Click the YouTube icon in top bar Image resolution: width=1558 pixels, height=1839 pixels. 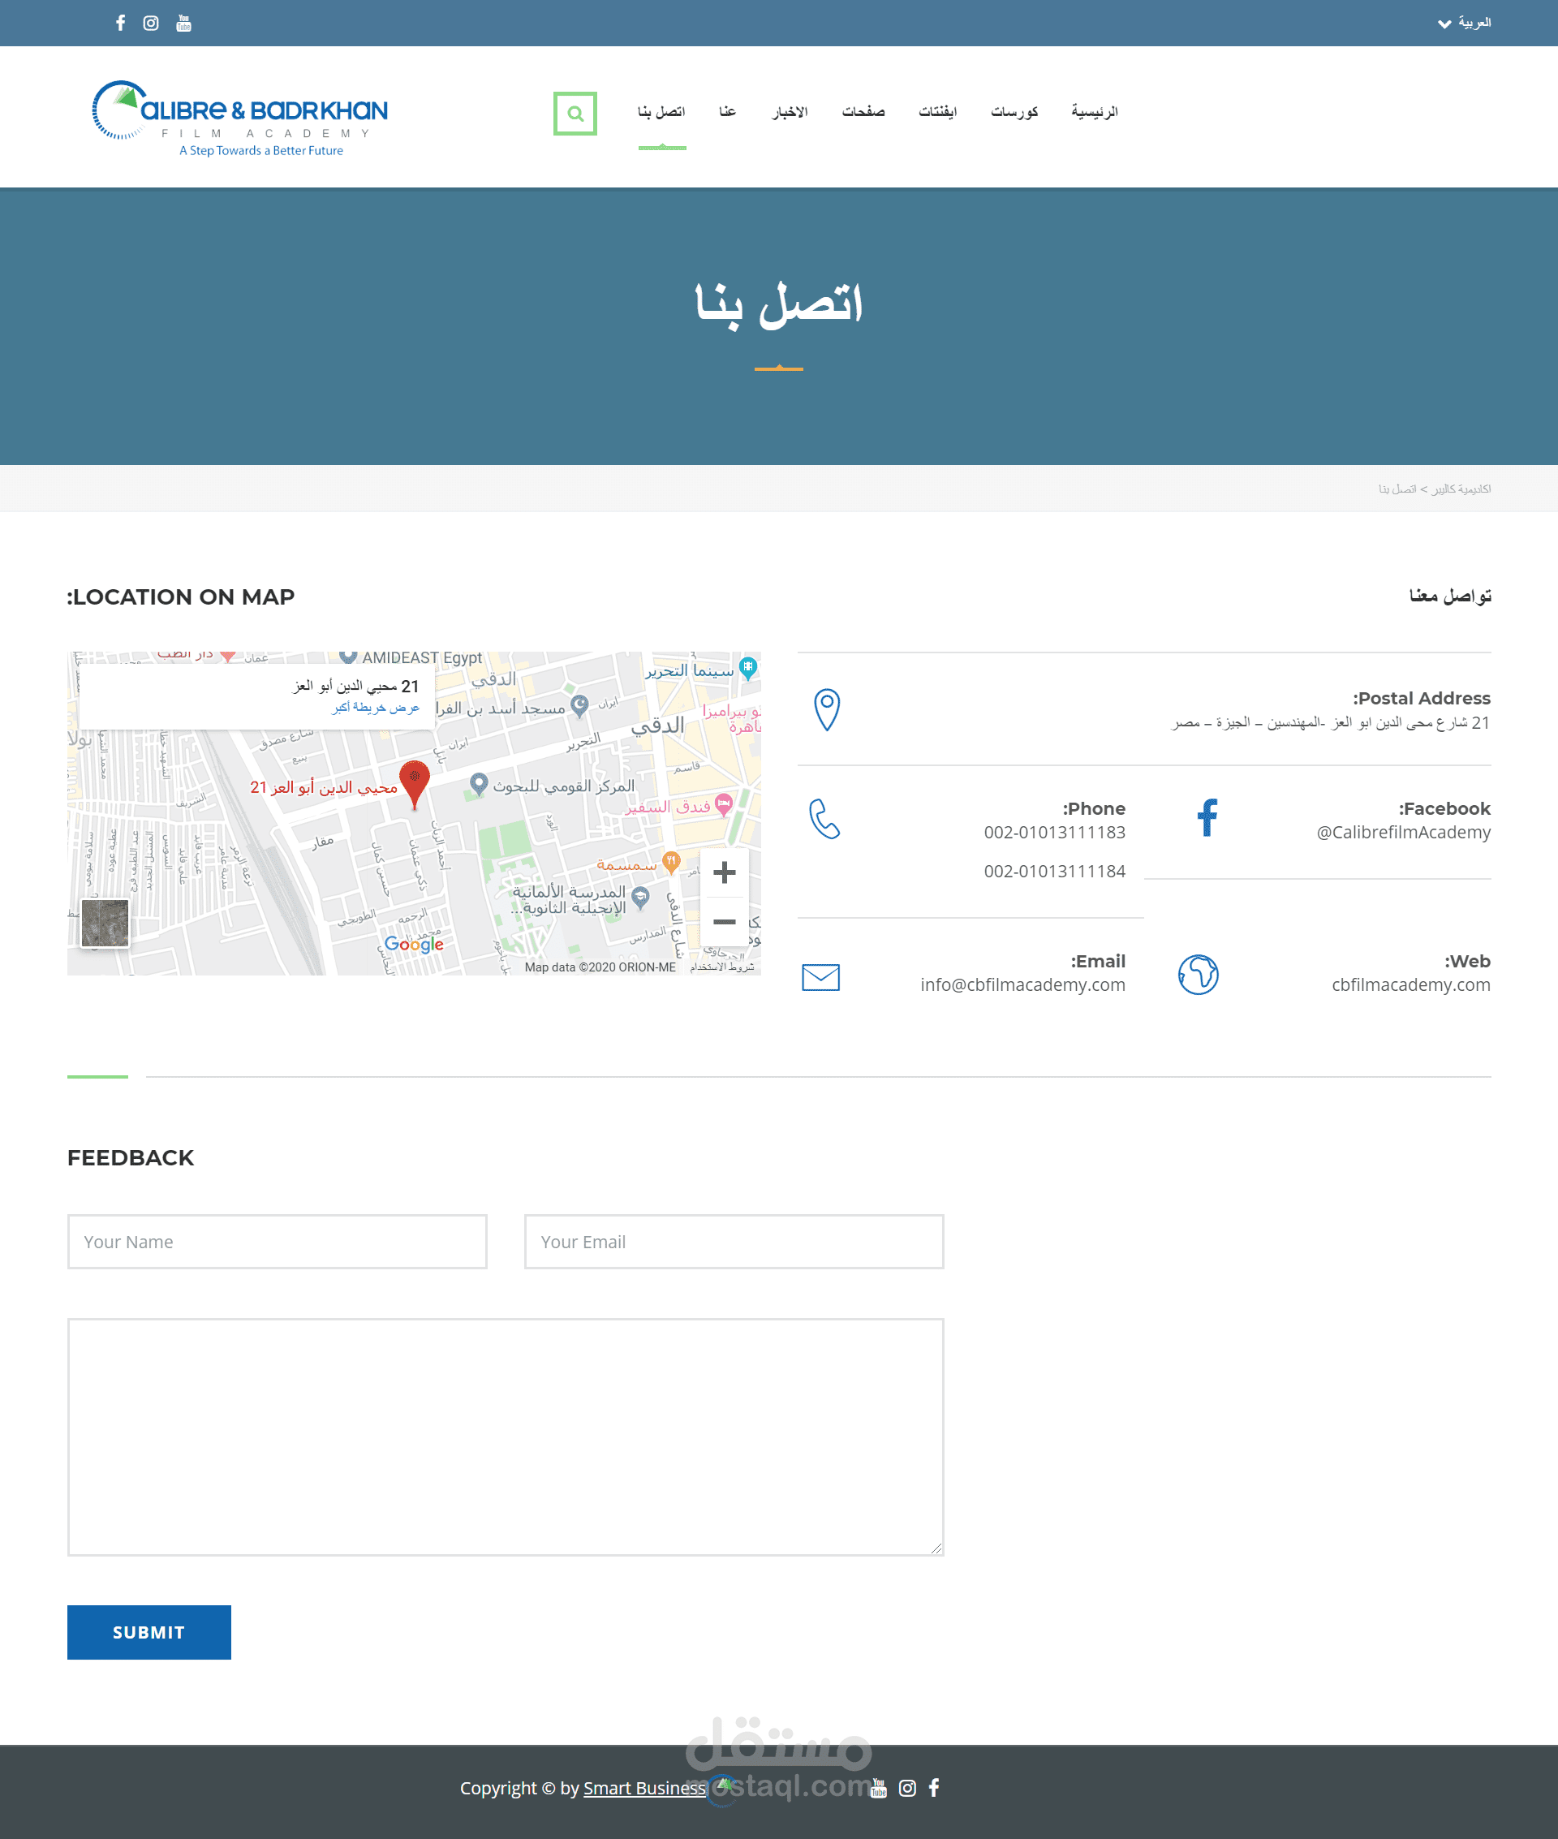point(183,23)
